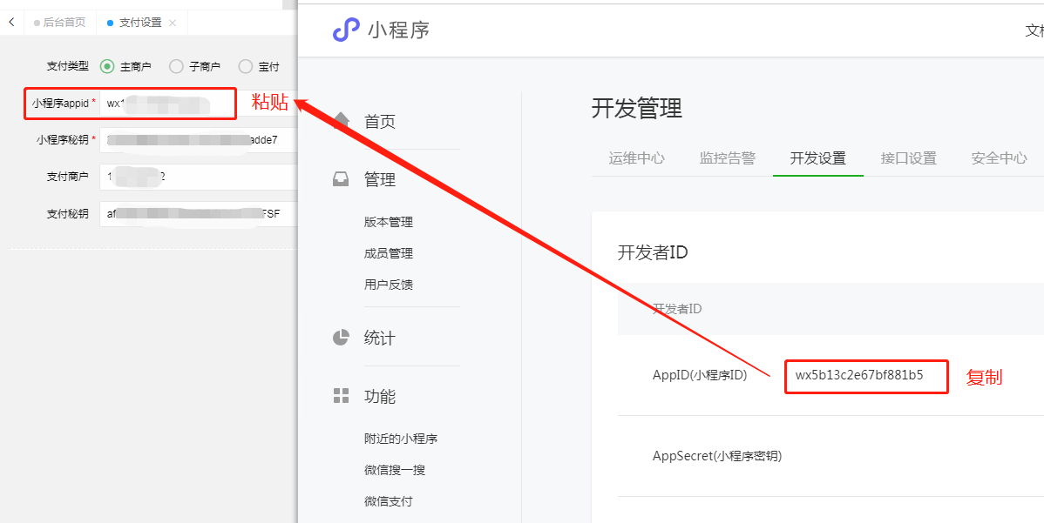This screenshot has width=1044, height=523.
Task: Open 微信支付 in the sidebar
Action: tap(389, 501)
